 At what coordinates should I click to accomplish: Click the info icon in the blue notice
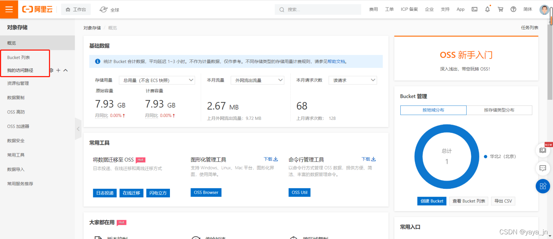click(x=98, y=61)
